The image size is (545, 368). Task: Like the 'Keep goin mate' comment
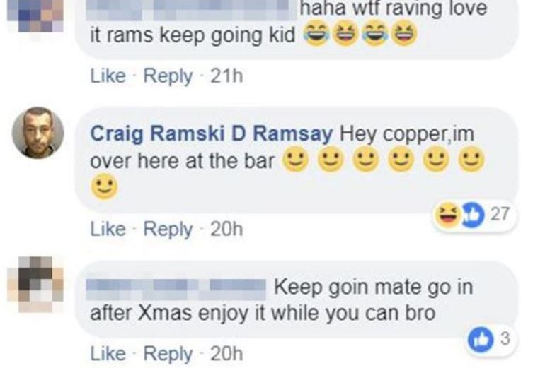coord(108,354)
